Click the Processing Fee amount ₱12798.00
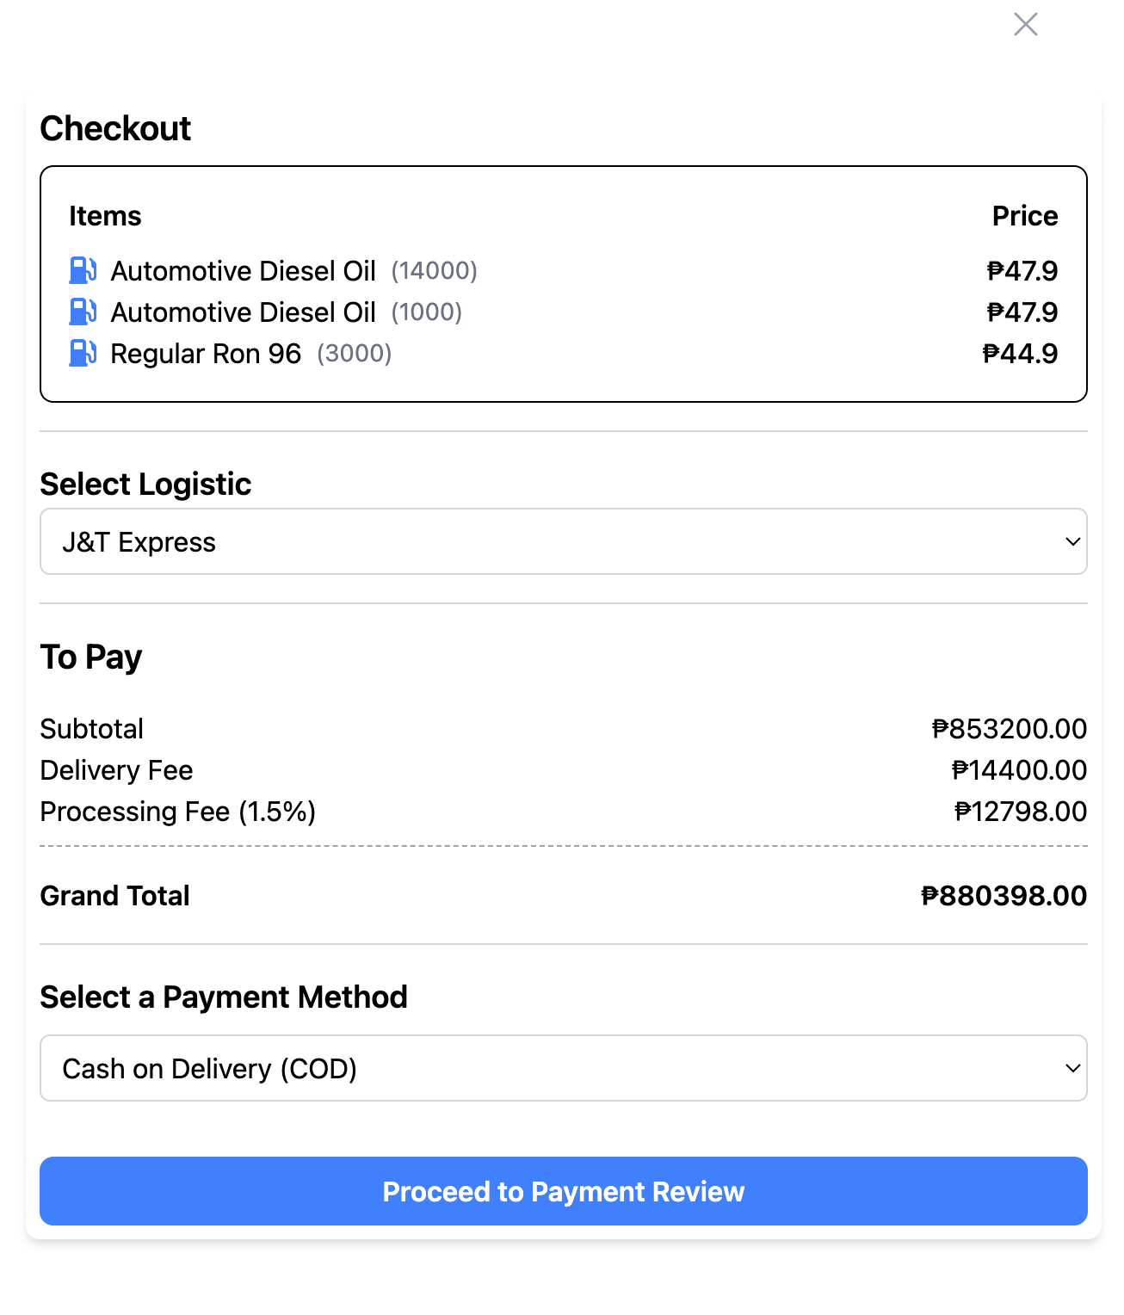Screen dimensions: 1124x1315 click(x=1021, y=812)
